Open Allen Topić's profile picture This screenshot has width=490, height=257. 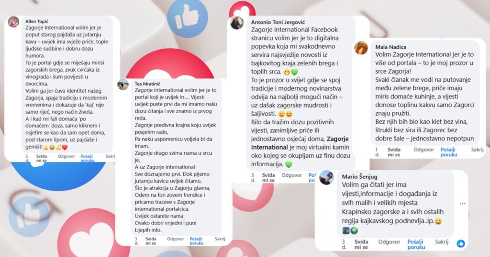coord(13,22)
